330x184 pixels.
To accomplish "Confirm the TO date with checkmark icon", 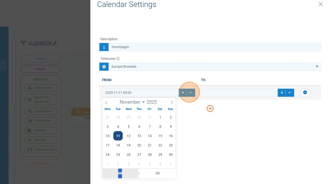I will click(290, 93).
